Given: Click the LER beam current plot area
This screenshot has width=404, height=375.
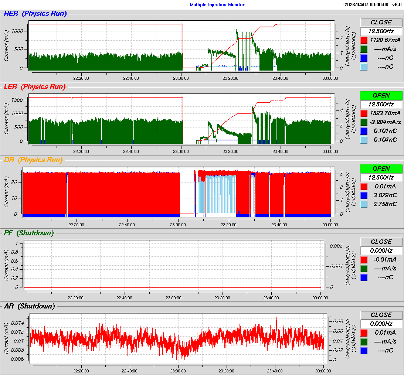Looking at the screenshot, I should point(181,119).
